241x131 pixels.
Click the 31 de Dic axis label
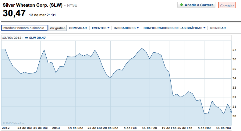point(41,128)
